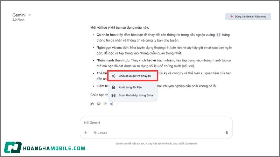
Task: Click the Nhấn mạnh thành tựu heading
Action: coord(113,60)
